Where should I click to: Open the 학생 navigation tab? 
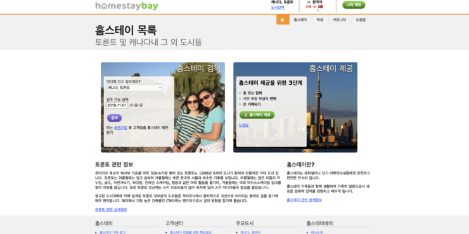point(320,20)
